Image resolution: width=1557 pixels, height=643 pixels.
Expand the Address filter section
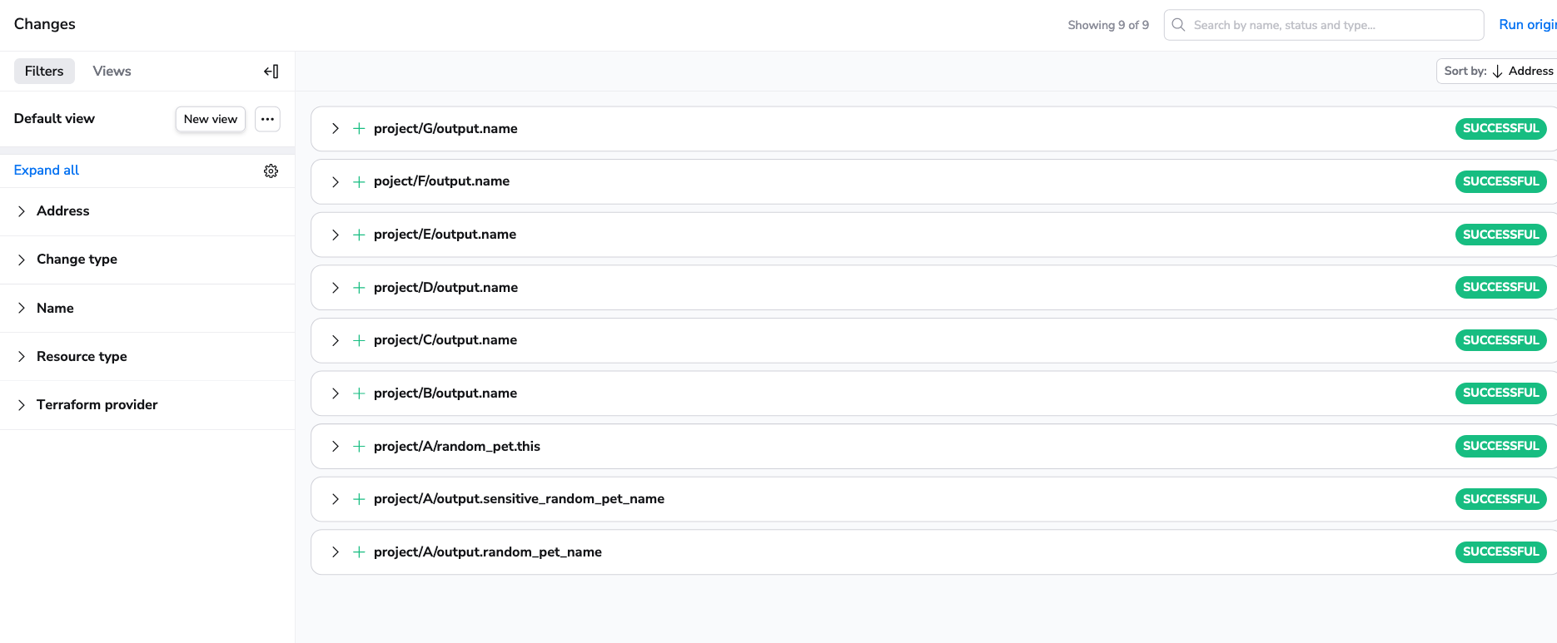coord(22,211)
